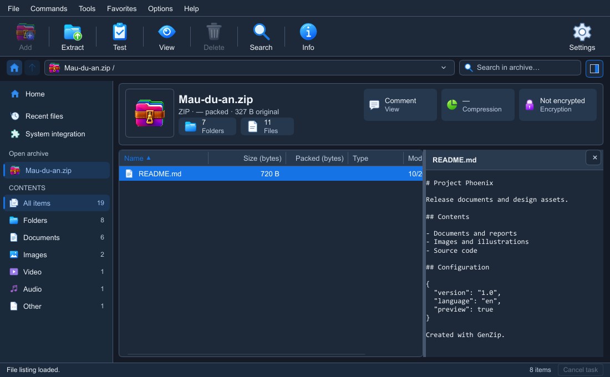Click the Not encrypted Encryption card

click(557, 105)
